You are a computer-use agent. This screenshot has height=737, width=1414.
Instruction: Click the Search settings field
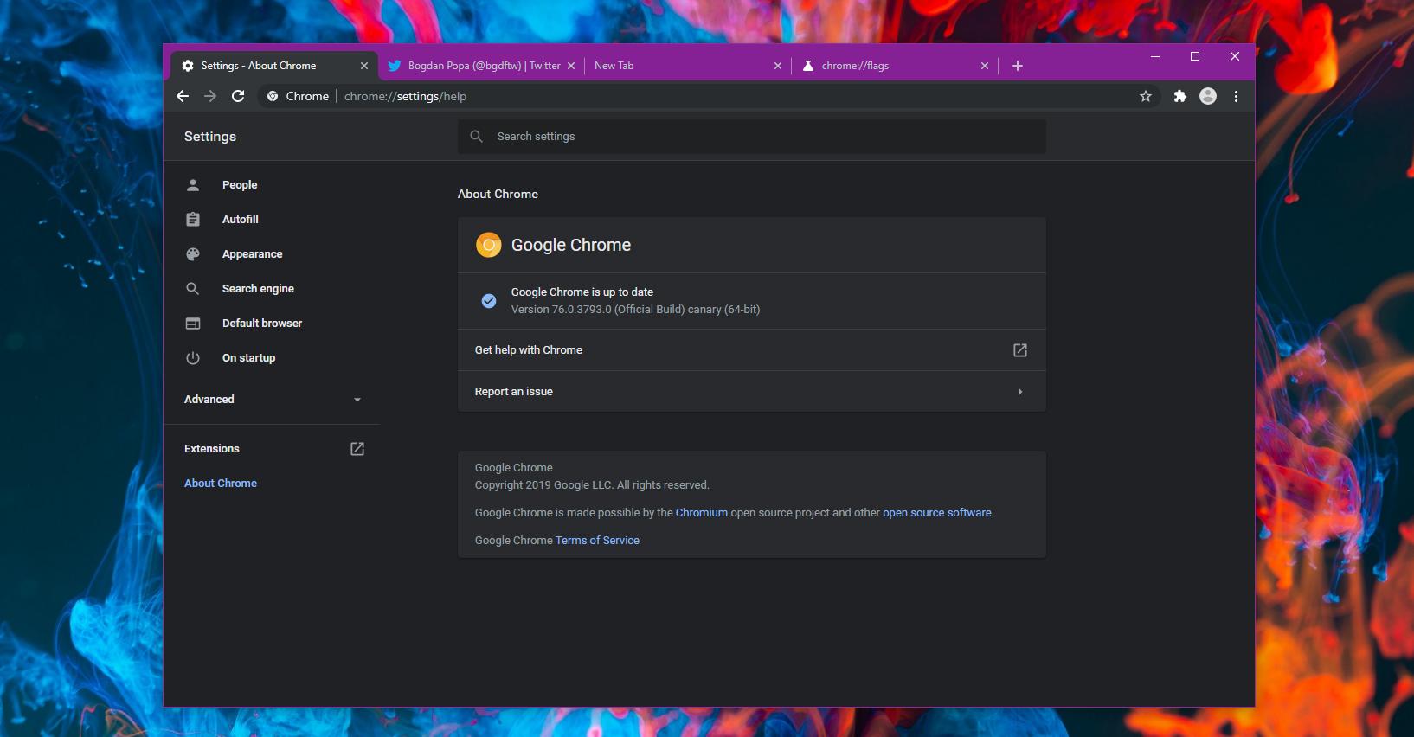tap(752, 137)
